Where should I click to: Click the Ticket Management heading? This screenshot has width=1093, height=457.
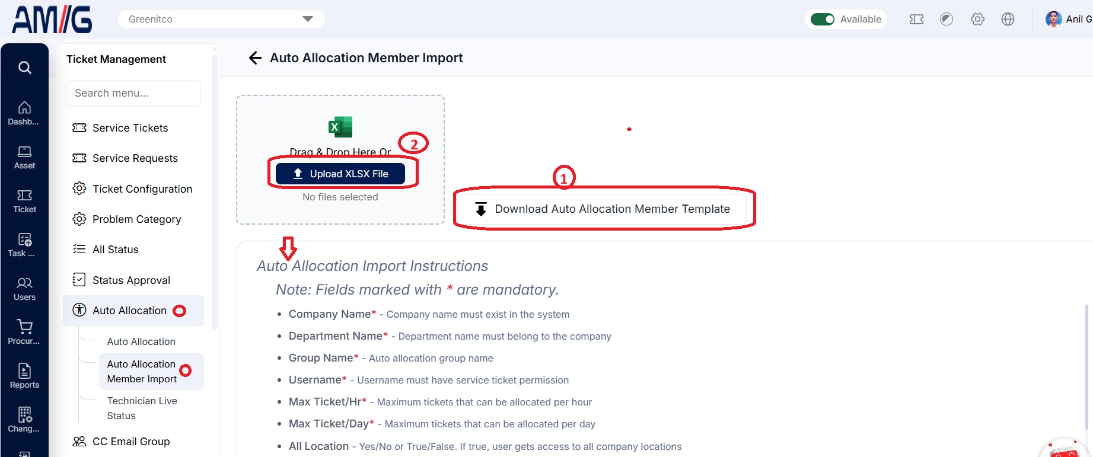116,59
